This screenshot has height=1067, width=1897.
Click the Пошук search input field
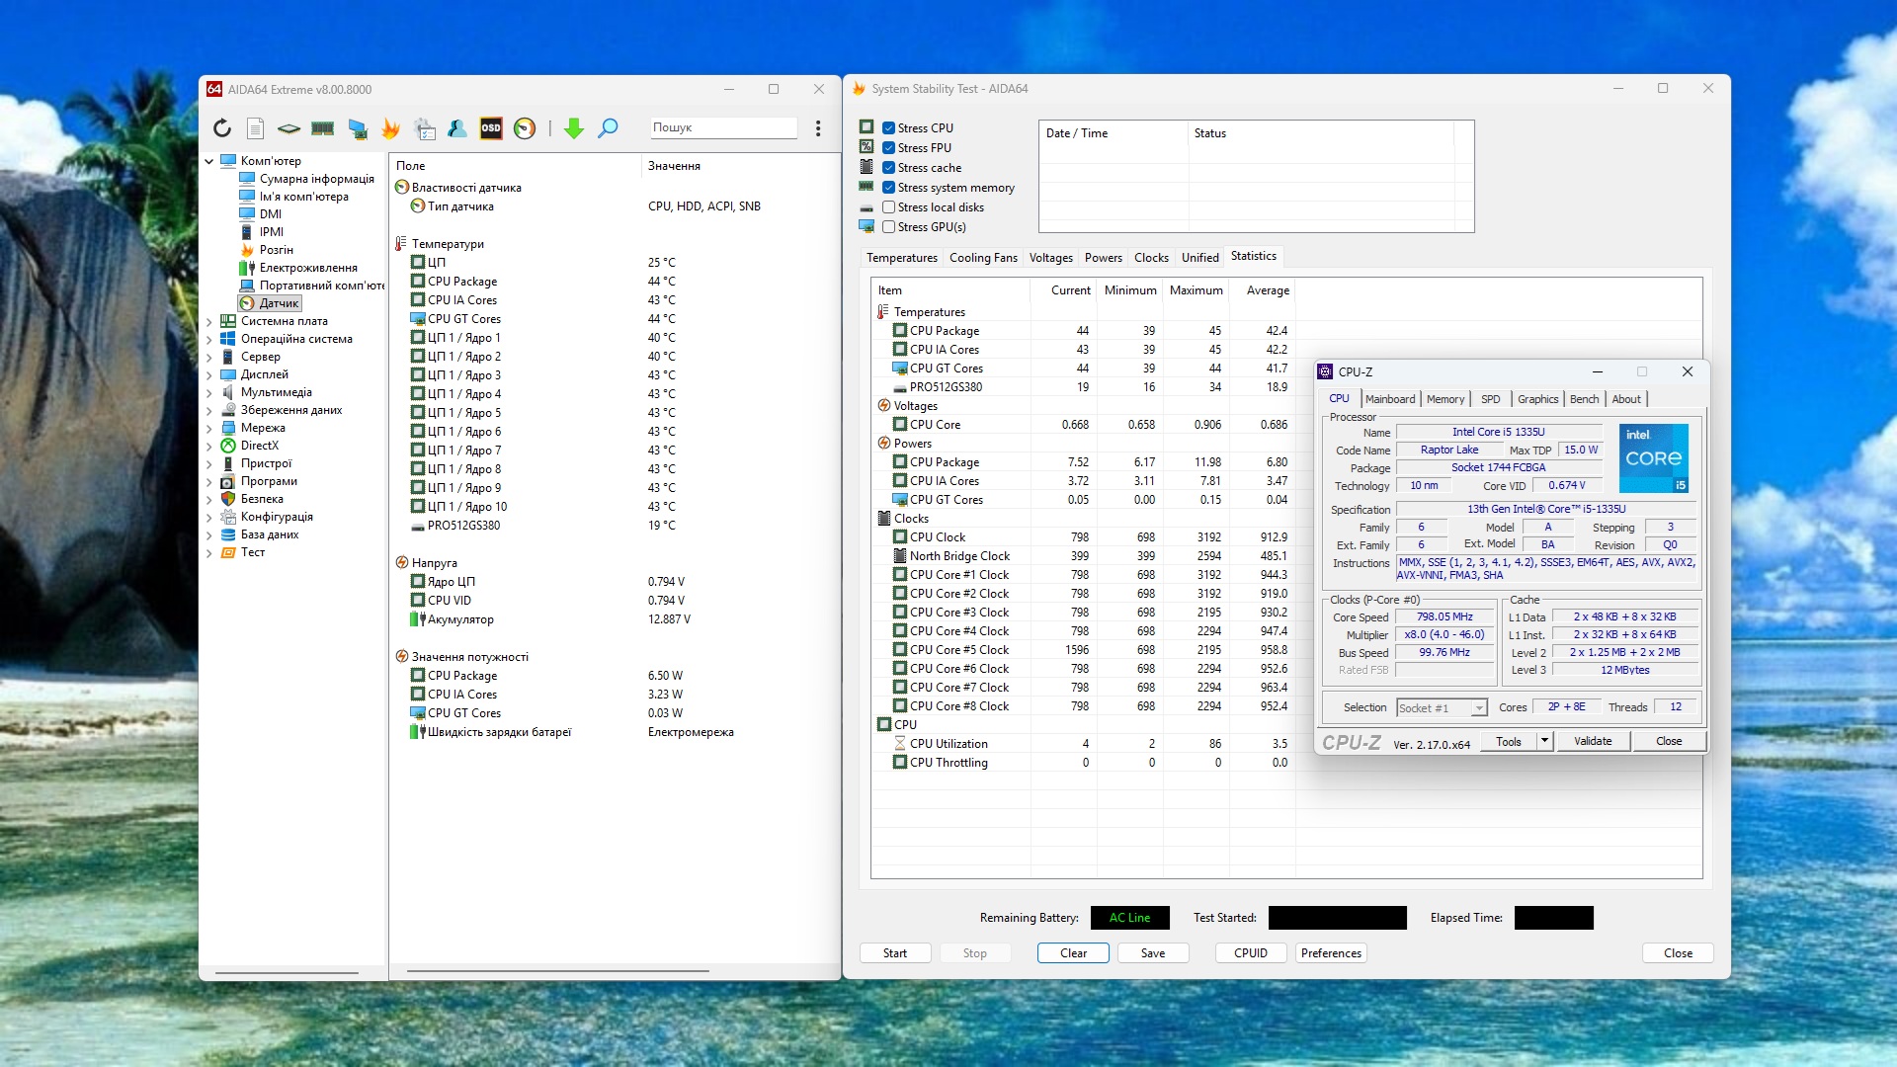722,127
